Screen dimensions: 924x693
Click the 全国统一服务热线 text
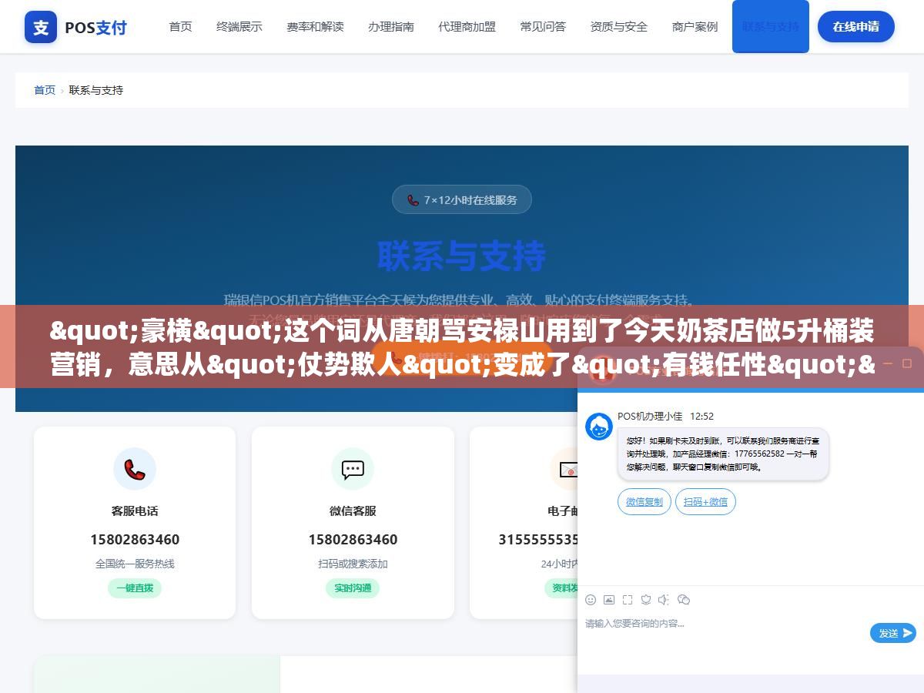pyautogui.click(x=135, y=564)
